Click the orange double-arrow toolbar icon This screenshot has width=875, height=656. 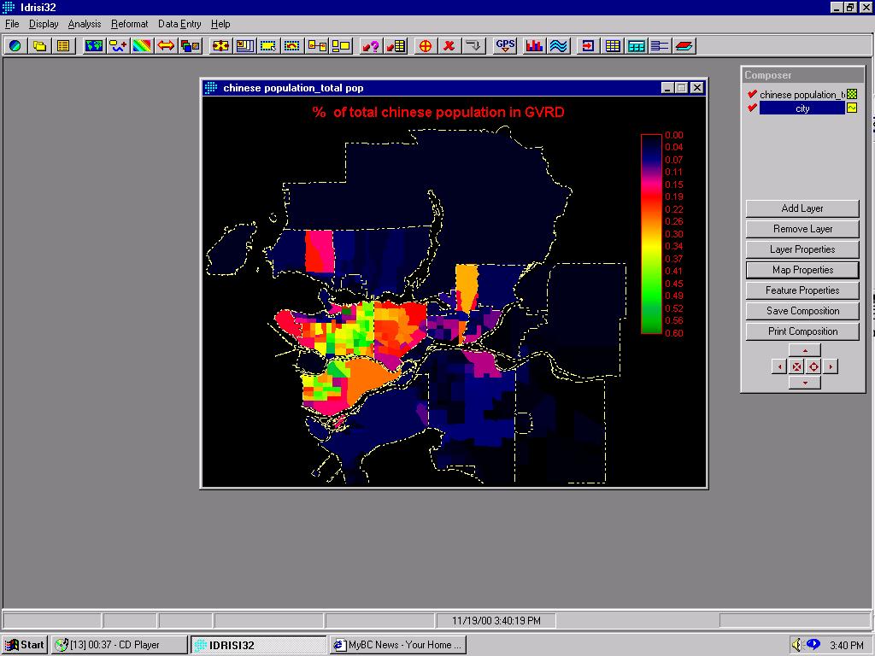point(166,46)
